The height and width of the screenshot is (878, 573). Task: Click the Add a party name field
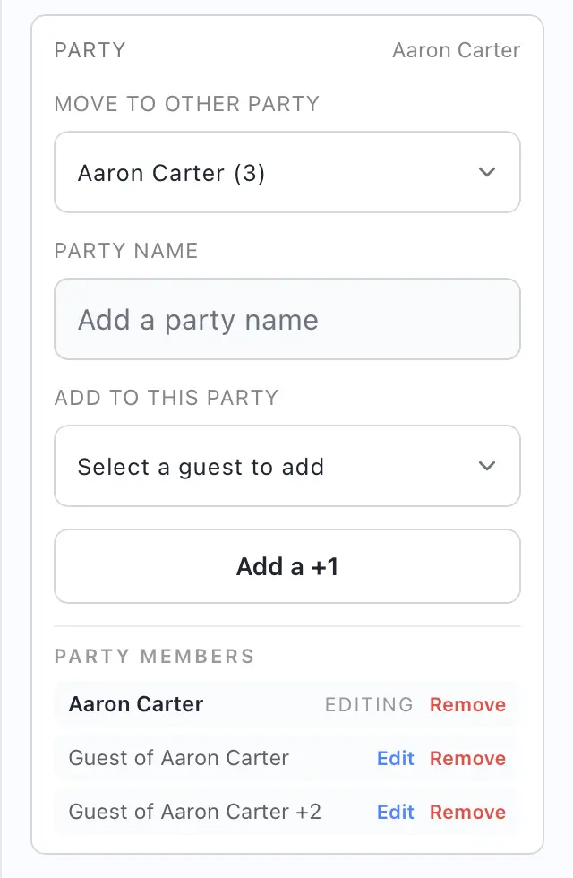(x=286, y=319)
